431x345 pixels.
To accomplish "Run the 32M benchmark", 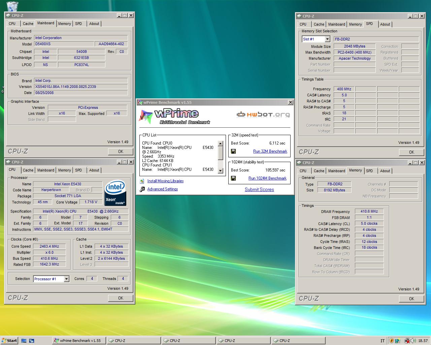I will (x=270, y=151).
